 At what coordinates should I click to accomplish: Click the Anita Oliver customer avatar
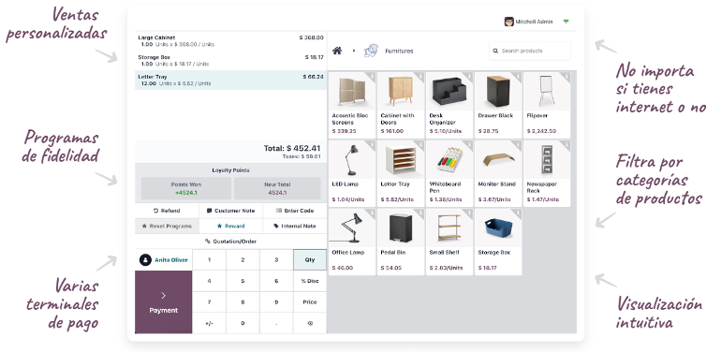coord(145,260)
